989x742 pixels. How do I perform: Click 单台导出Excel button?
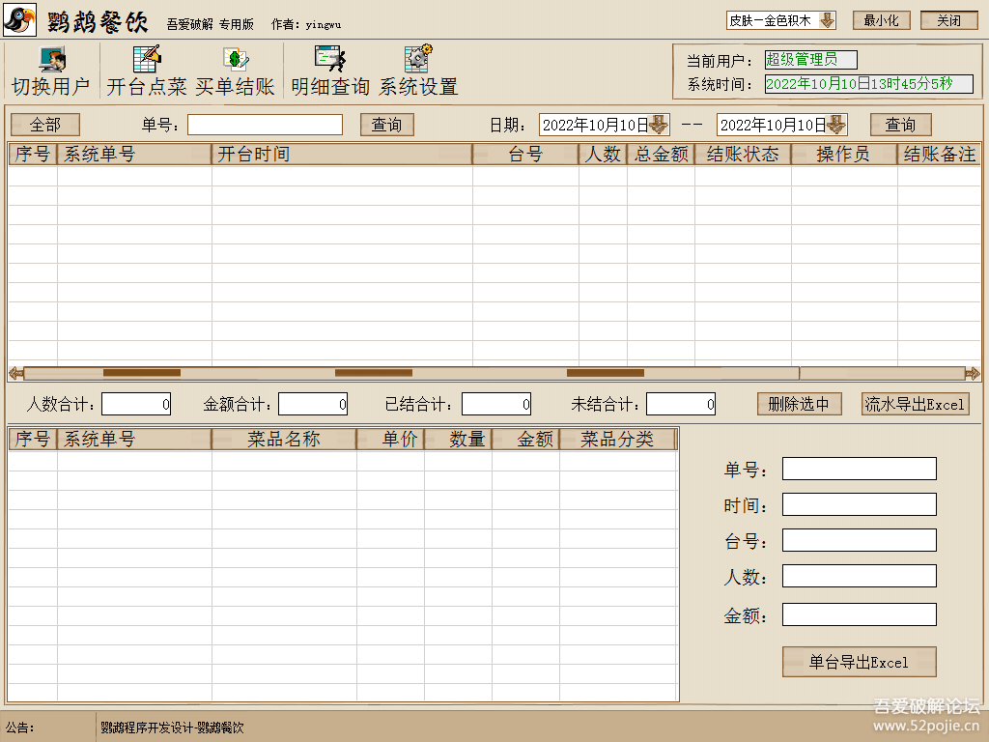click(859, 662)
